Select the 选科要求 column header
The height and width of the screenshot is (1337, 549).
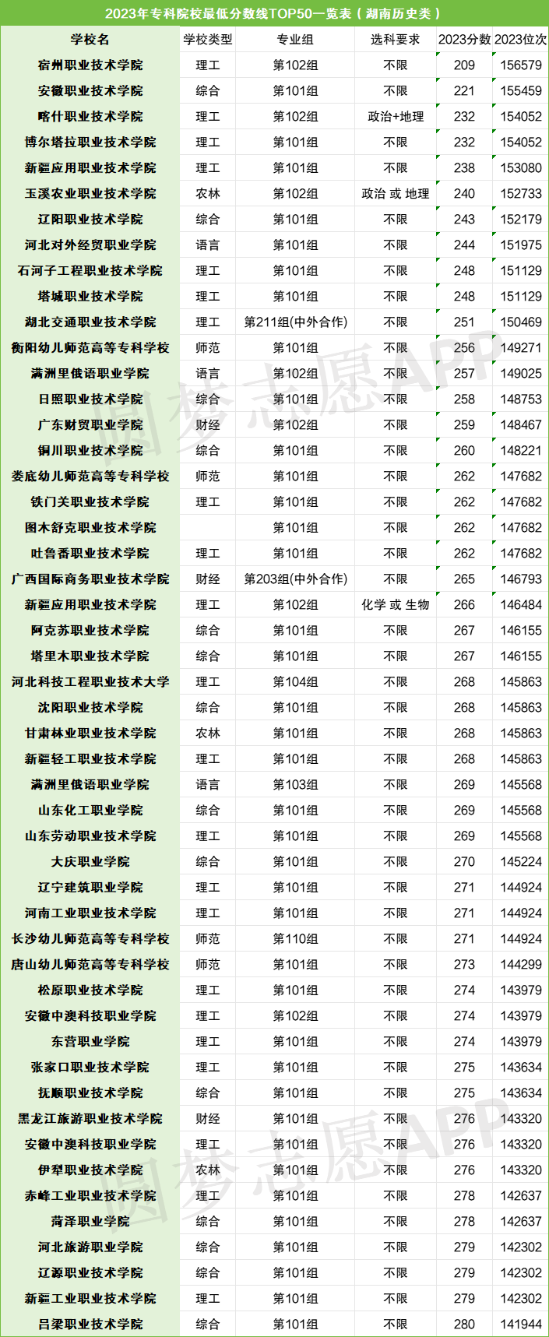click(396, 40)
